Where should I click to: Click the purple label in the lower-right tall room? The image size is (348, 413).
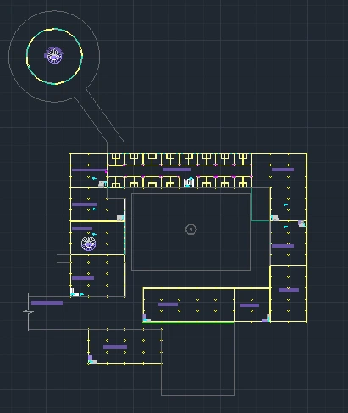[289, 290]
